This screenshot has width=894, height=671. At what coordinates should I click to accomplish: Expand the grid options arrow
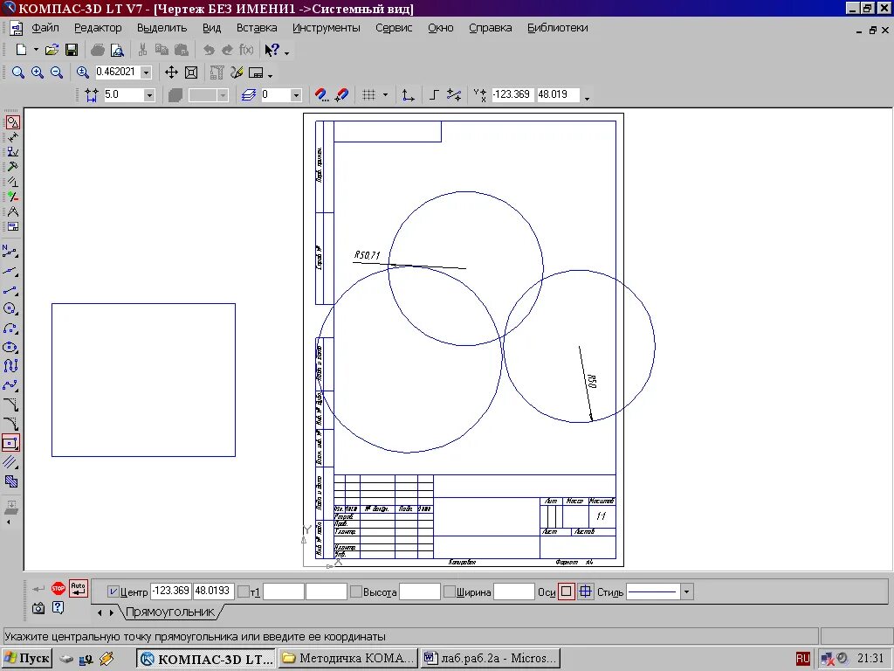[385, 94]
